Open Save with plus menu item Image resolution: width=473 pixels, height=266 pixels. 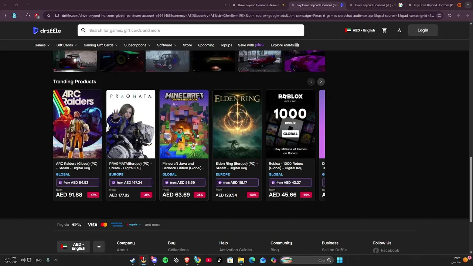click(251, 45)
